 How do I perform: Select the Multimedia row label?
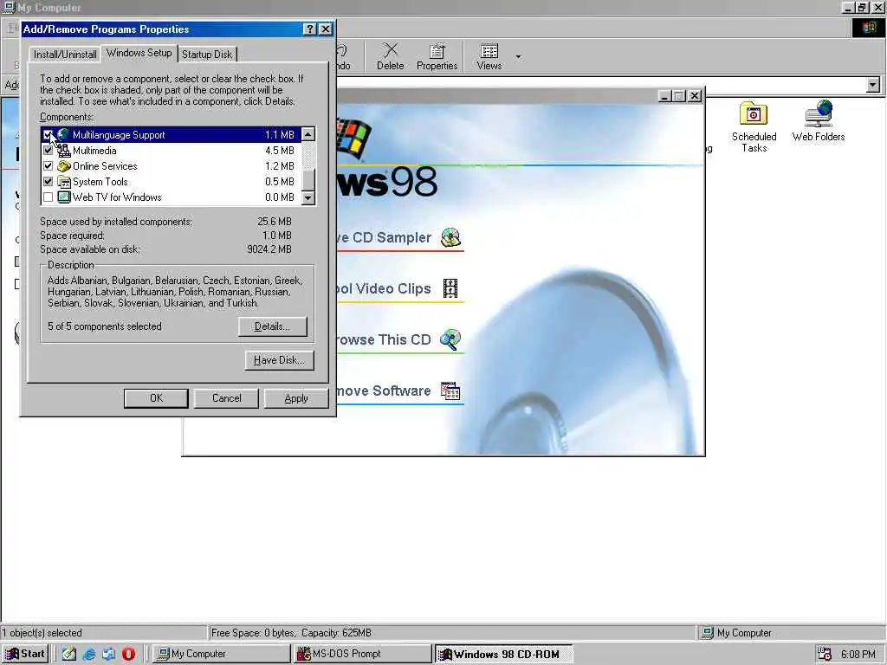click(x=94, y=151)
